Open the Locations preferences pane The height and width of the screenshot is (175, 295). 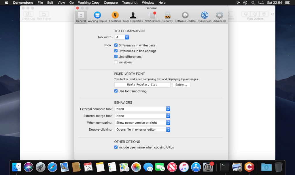point(115,17)
